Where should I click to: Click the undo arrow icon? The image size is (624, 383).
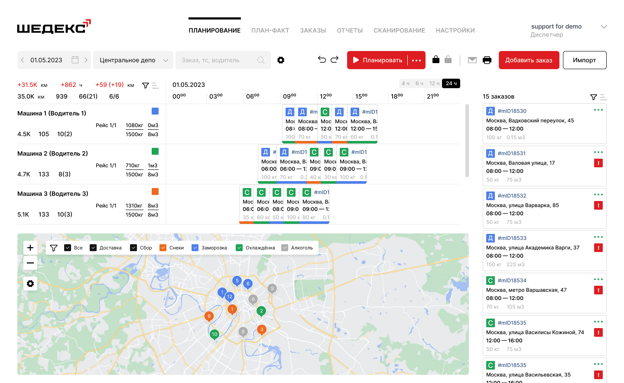(322, 60)
